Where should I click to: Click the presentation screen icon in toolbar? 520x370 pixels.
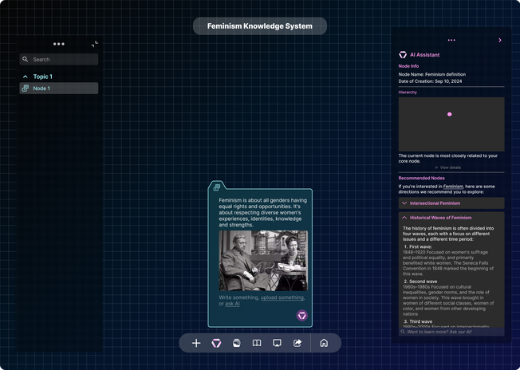click(277, 343)
